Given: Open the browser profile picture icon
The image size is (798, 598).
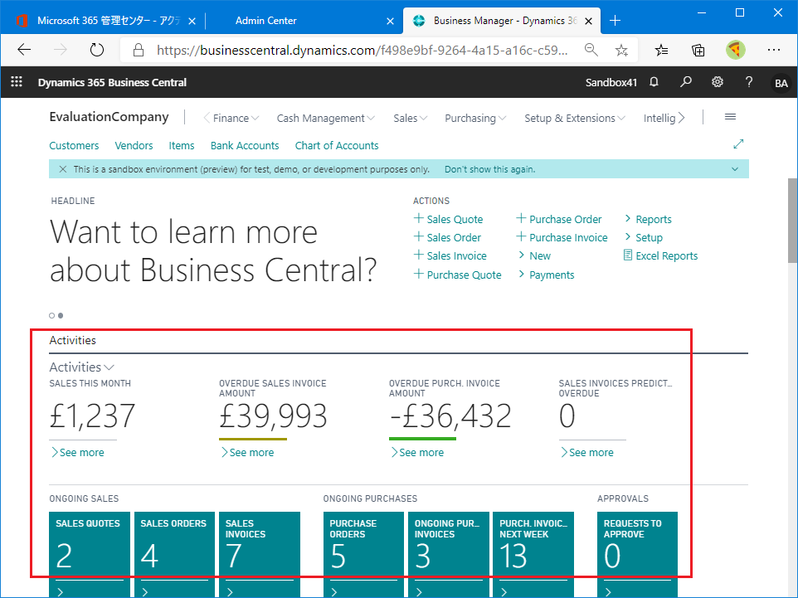Looking at the screenshot, I should (x=736, y=50).
